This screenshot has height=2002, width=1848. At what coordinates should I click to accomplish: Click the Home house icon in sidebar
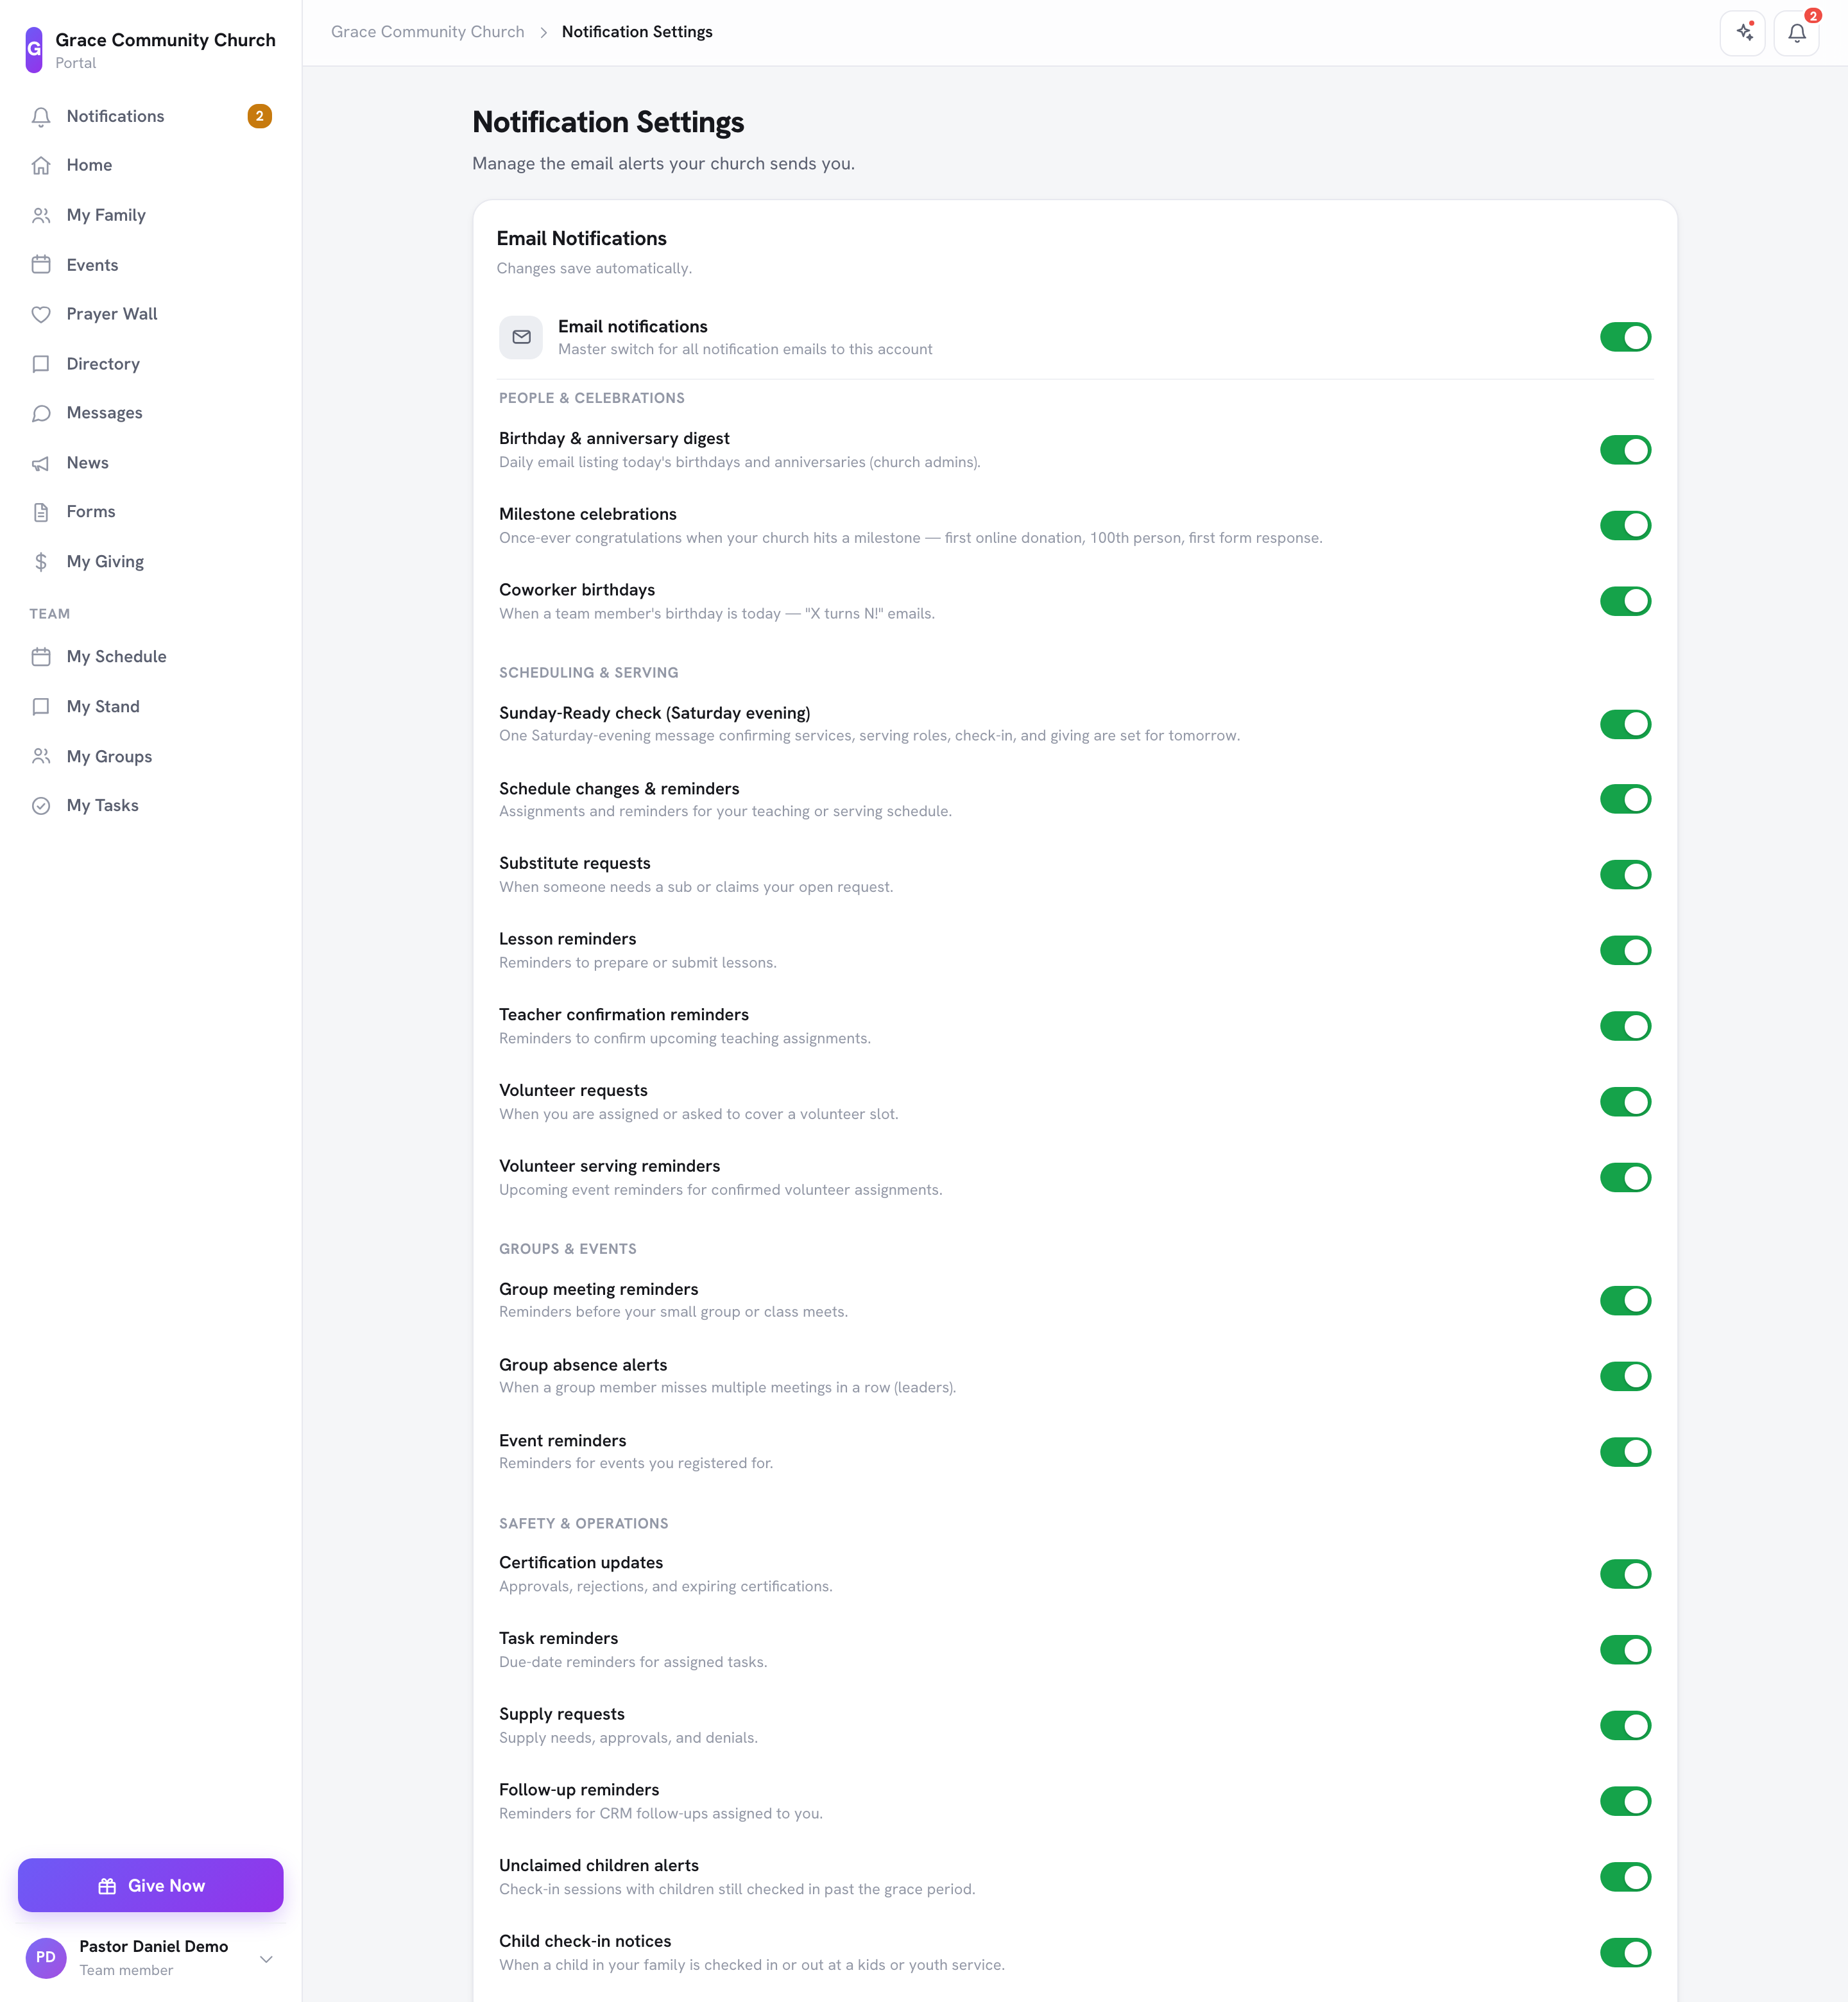click(41, 165)
